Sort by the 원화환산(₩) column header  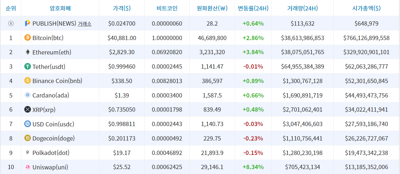click(212, 9)
